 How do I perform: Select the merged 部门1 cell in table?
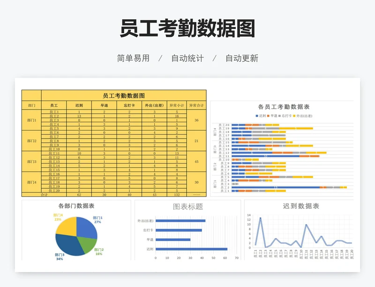31,120
